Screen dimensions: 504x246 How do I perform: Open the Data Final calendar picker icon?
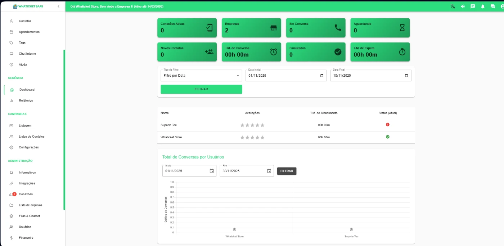(x=406, y=76)
